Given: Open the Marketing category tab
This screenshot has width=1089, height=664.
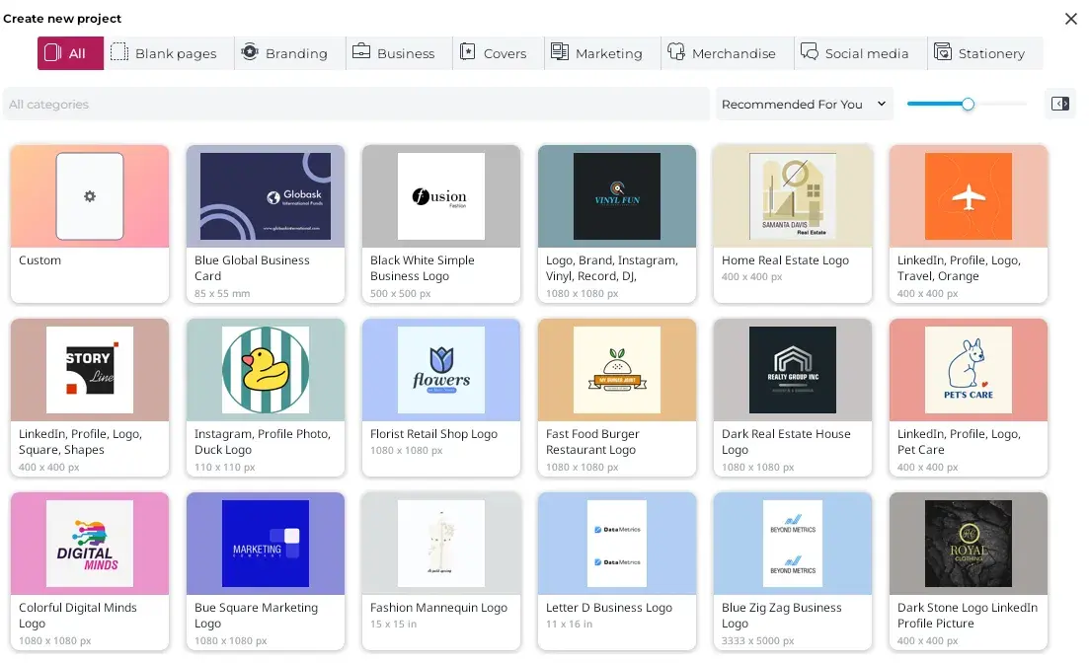Looking at the screenshot, I should (x=596, y=53).
